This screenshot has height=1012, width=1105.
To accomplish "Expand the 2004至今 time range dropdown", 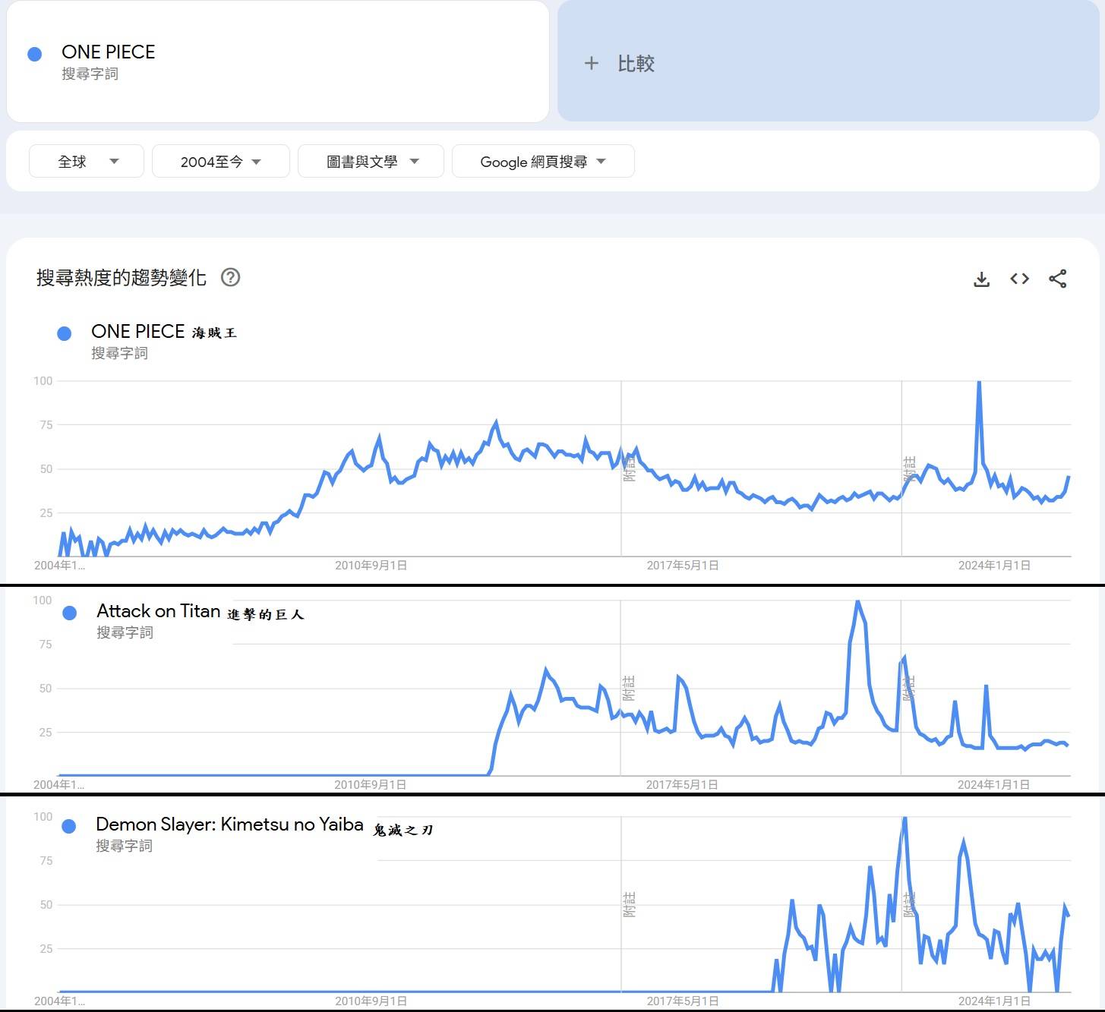I will (x=220, y=161).
